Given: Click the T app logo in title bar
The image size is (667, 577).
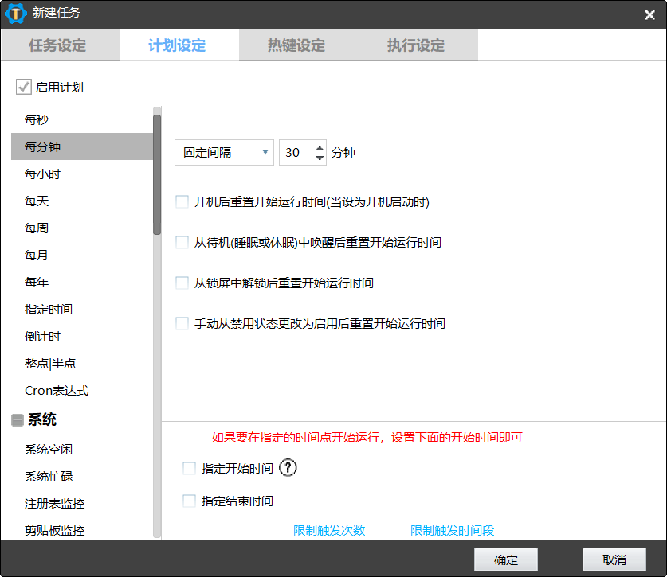Looking at the screenshot, I should click(x=15, y=14).
